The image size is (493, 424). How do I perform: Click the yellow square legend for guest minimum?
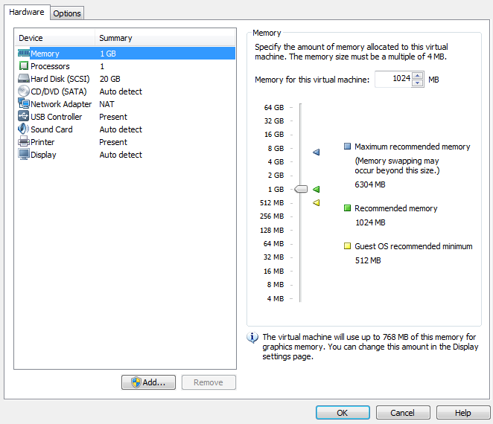(x=348, y=246)
